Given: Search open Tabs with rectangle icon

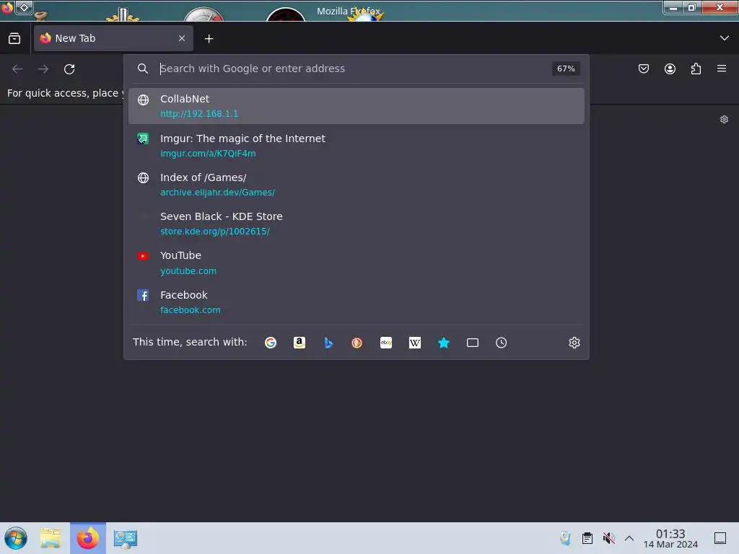Looking at the screenshot, I should coord(472,343).
